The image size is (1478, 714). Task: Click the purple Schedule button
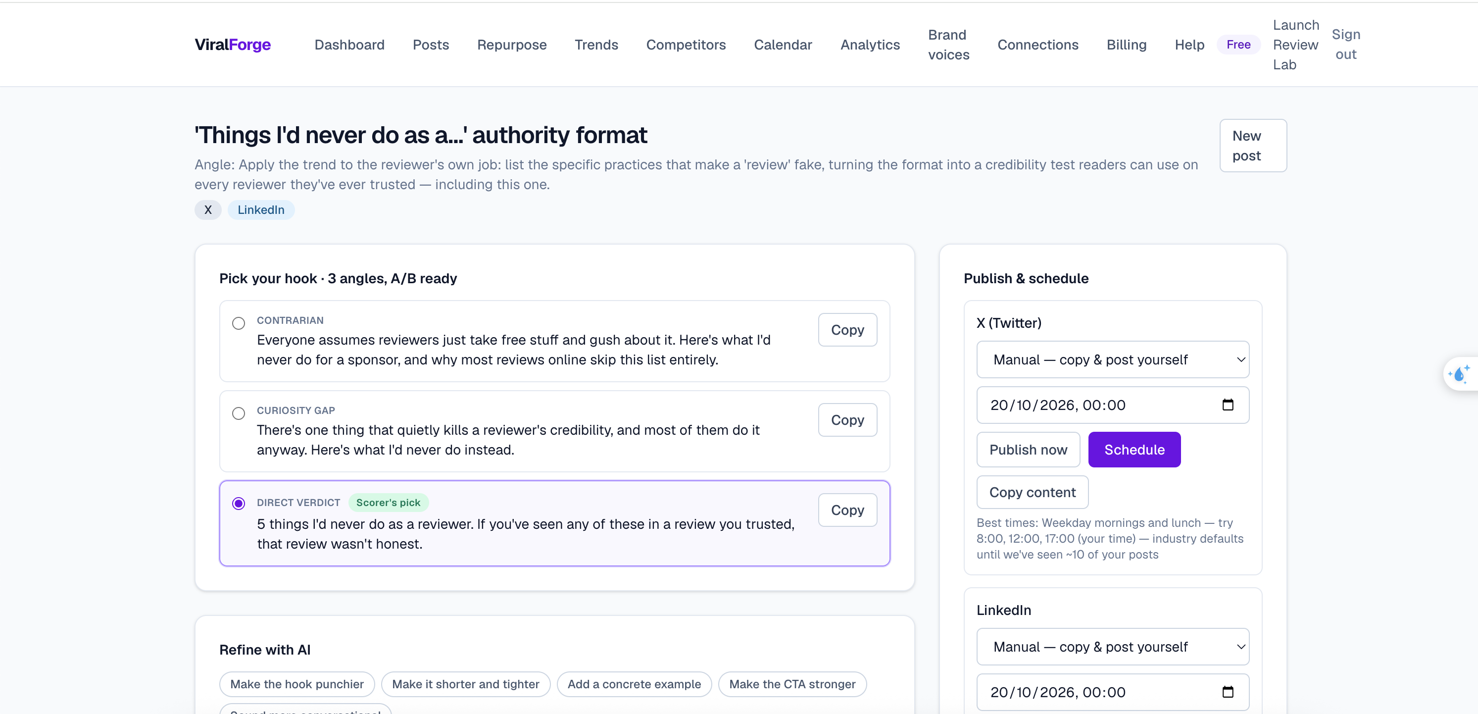[x=1134, y=450]
